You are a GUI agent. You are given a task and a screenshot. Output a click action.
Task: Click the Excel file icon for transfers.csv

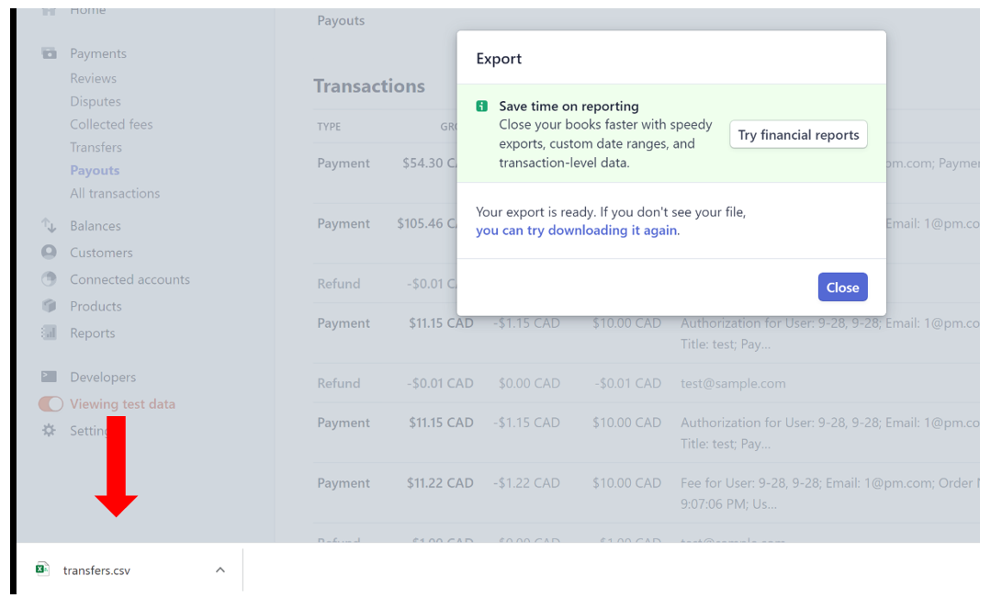coord(41,570)
